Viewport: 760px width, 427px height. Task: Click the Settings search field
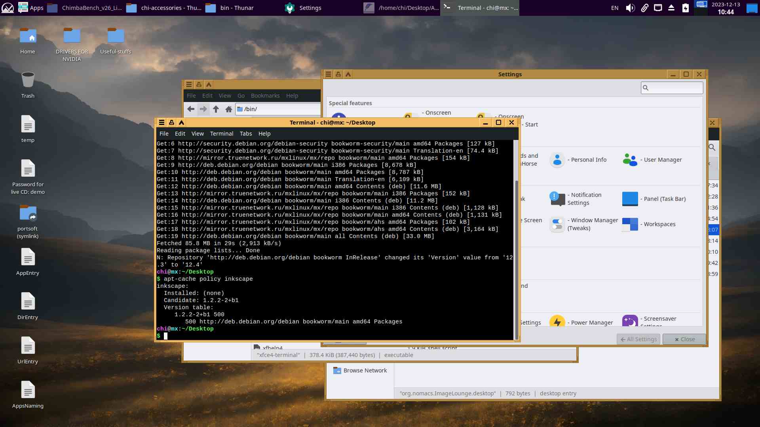click(x=674, y=88)
